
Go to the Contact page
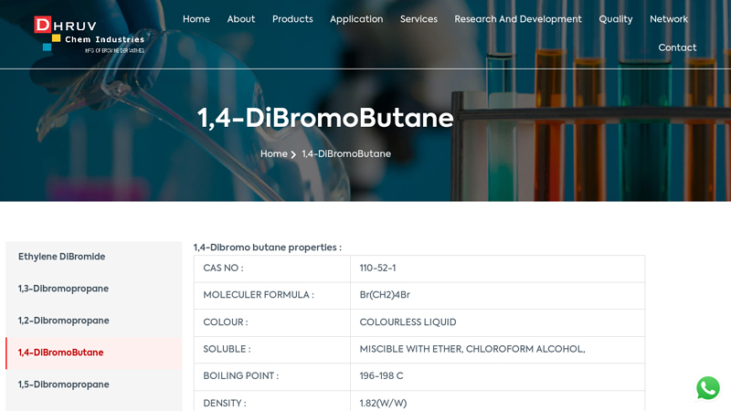coord(677,47)
